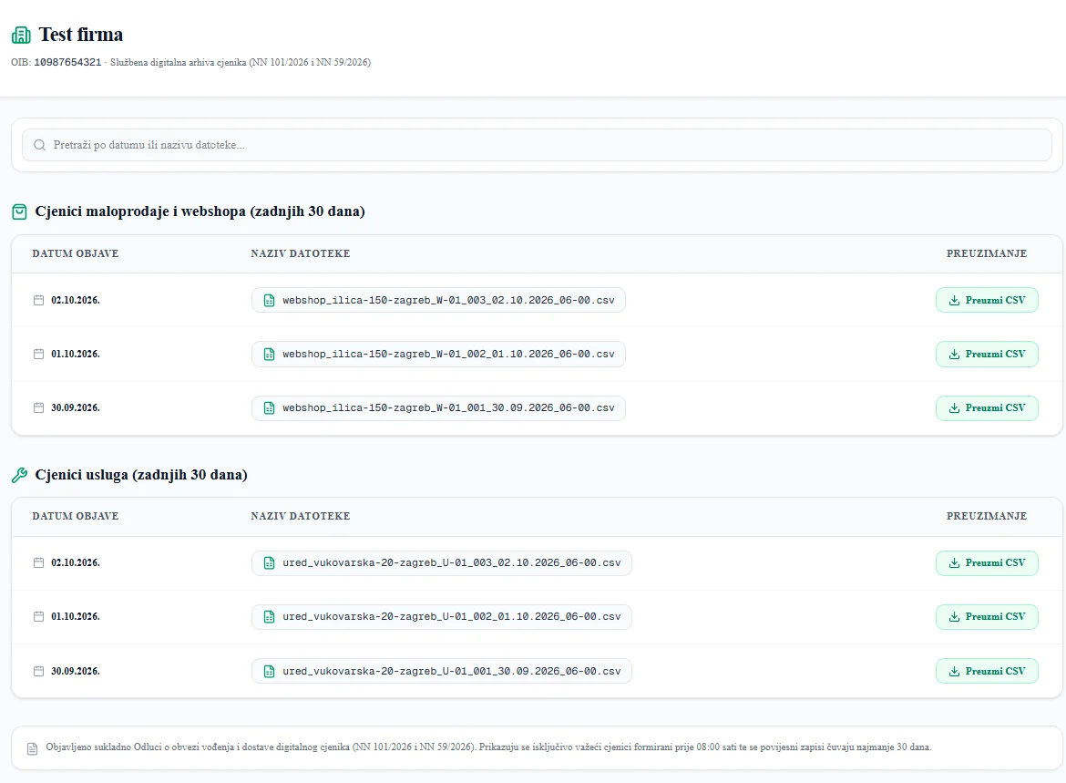Screen dimensions: 1066x783
Task: Download CSV for ured U-01_003 file
Action: [987, 562]
